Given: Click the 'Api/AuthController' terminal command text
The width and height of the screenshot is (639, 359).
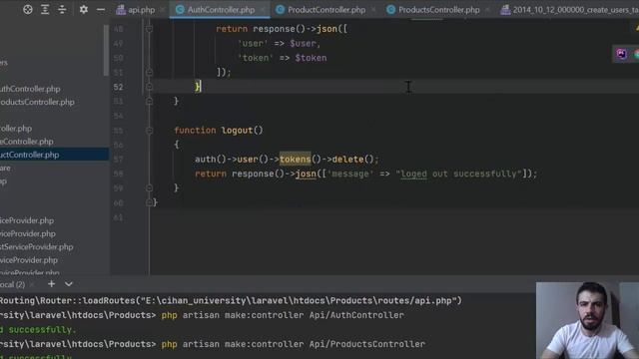Looking at the screenshot, I should [356, 315].
